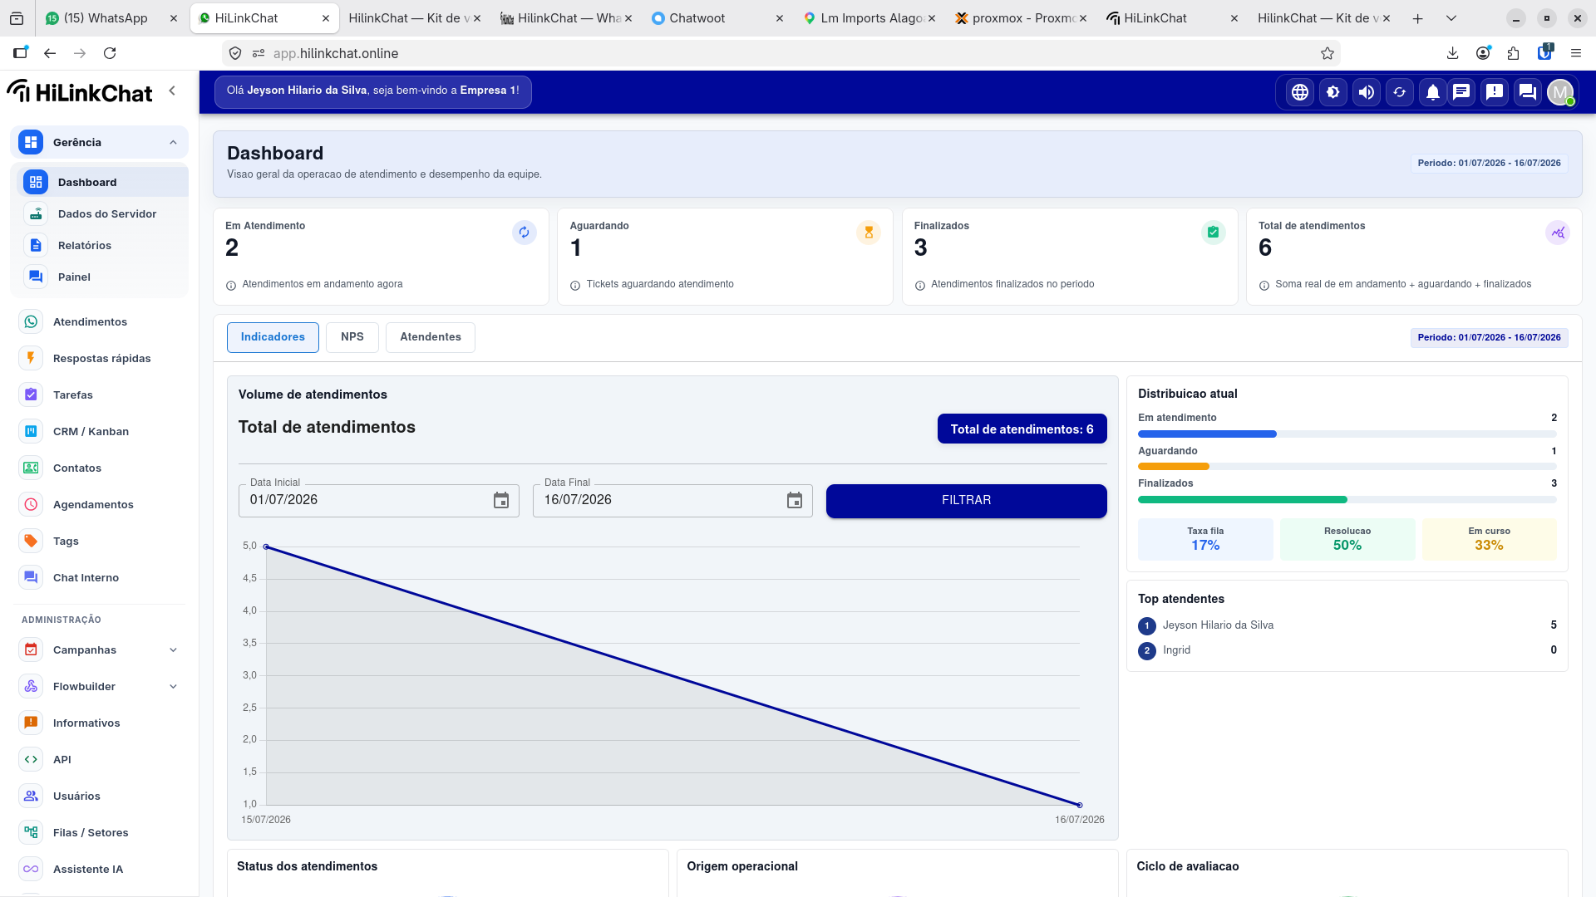The height and width of the screenshot is (897, 1596).
Task: Select the Indicadores tab
Action: pyautogui.click(x=273, y=337)
